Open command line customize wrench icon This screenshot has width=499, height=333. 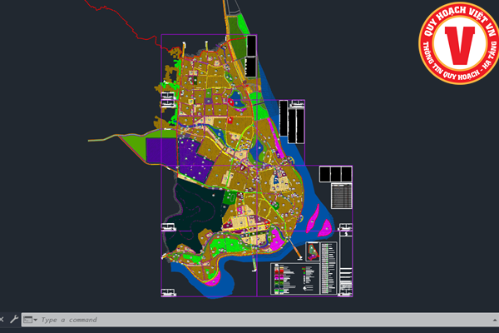pyautogui.click(x=13, y=319)
